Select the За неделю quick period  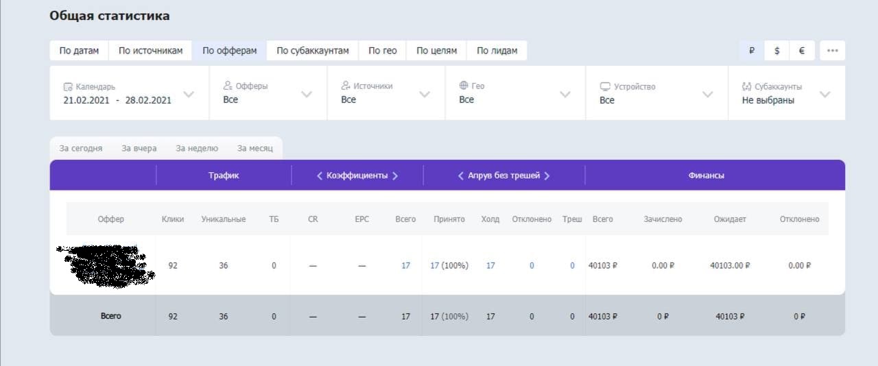pyautogui.click(x=197, y=148)
